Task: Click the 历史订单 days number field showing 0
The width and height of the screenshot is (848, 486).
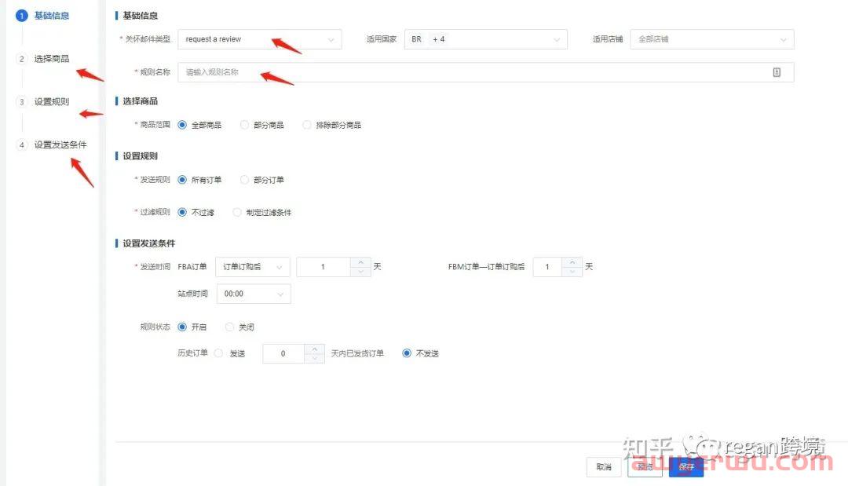Action: pyautogui.click(x=283, y=353)
